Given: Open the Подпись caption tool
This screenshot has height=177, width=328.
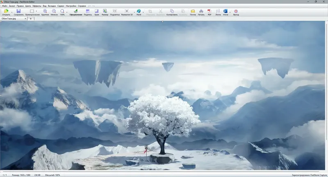Looking at the screenshot, I should pos(88,12).
